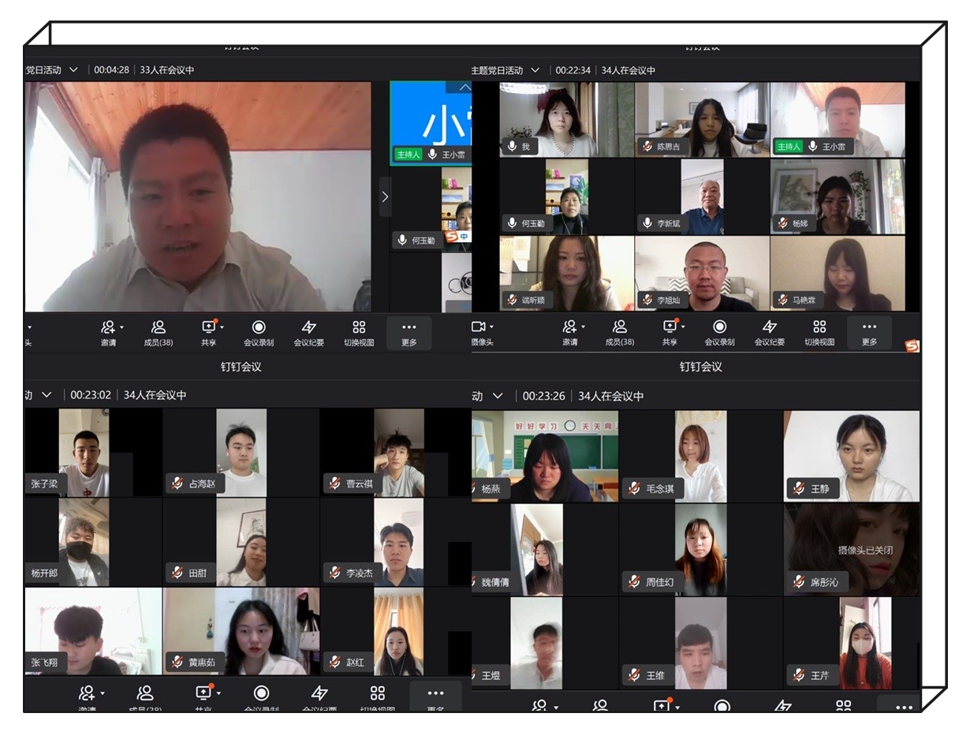Toggle the microphone icon next to 李新斌
970x732 pixels.
point(647,223)
